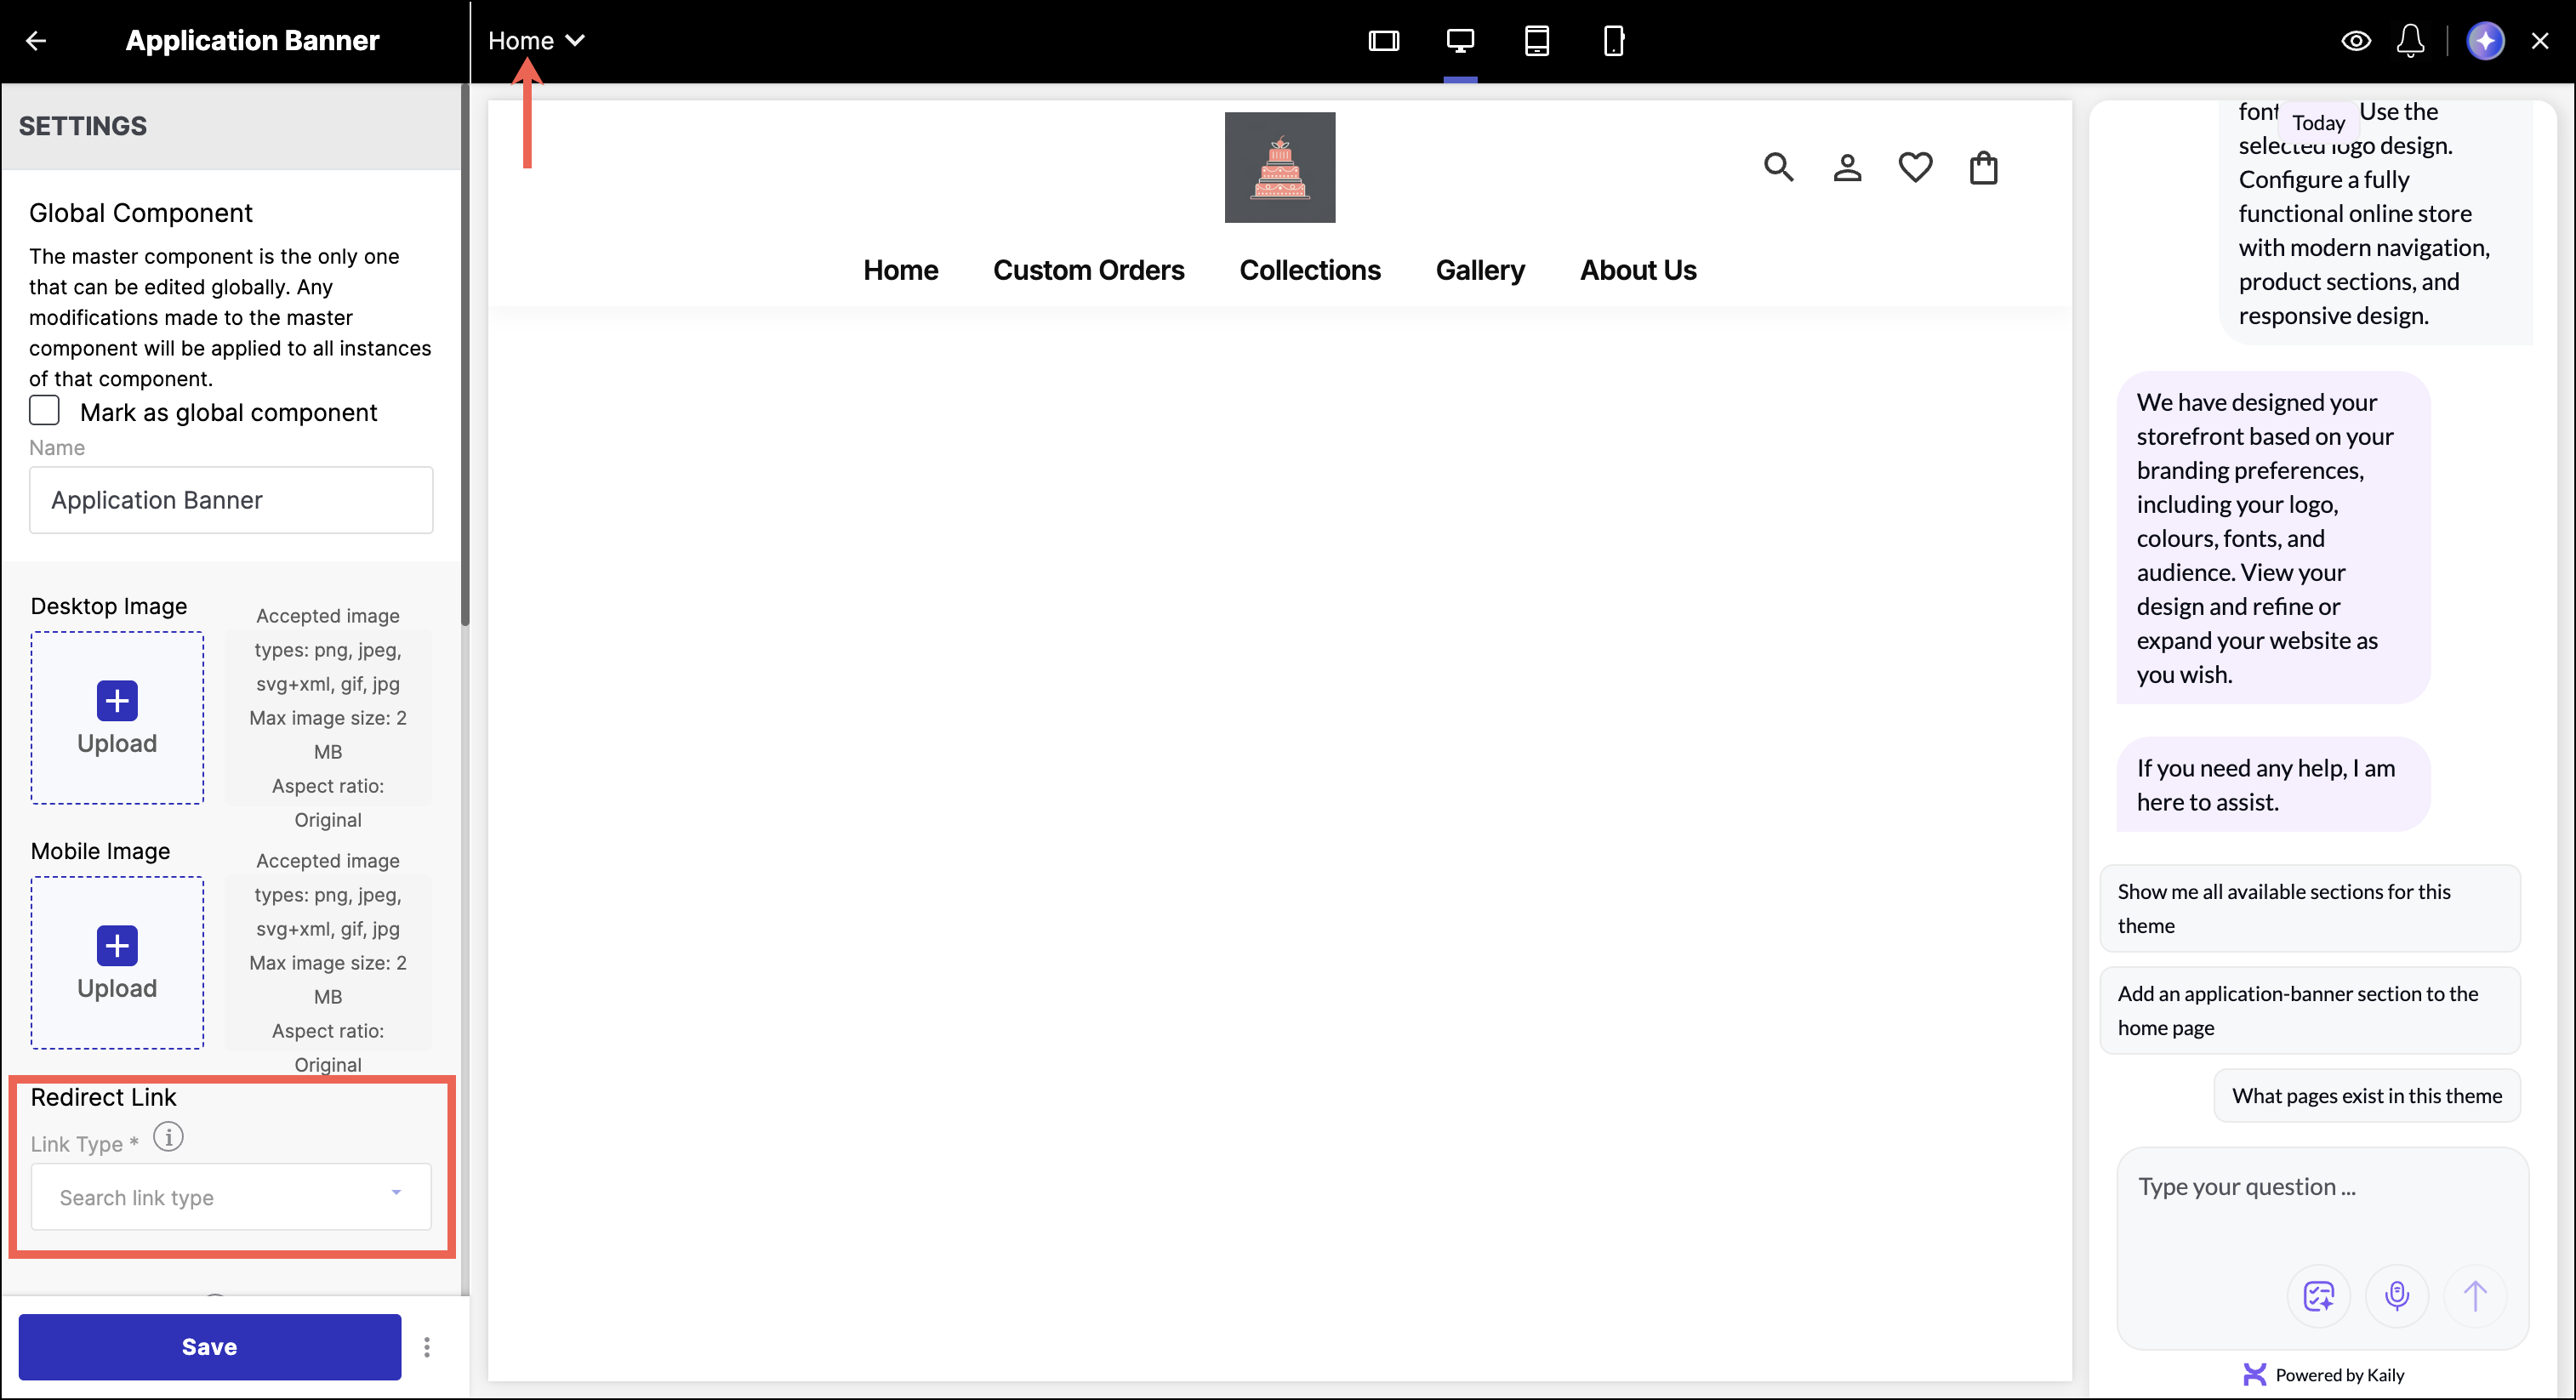Click the Name input field

coord(231,500)
